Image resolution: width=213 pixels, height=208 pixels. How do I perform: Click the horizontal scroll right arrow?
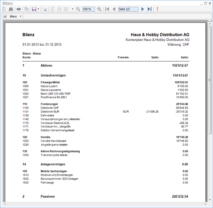205,204
